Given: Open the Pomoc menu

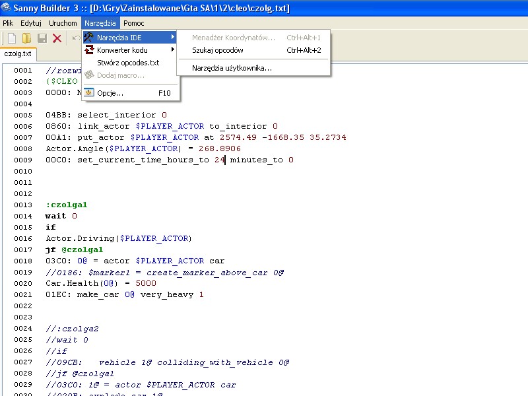Looking at the screenshot, I should (x=134, y=23).
